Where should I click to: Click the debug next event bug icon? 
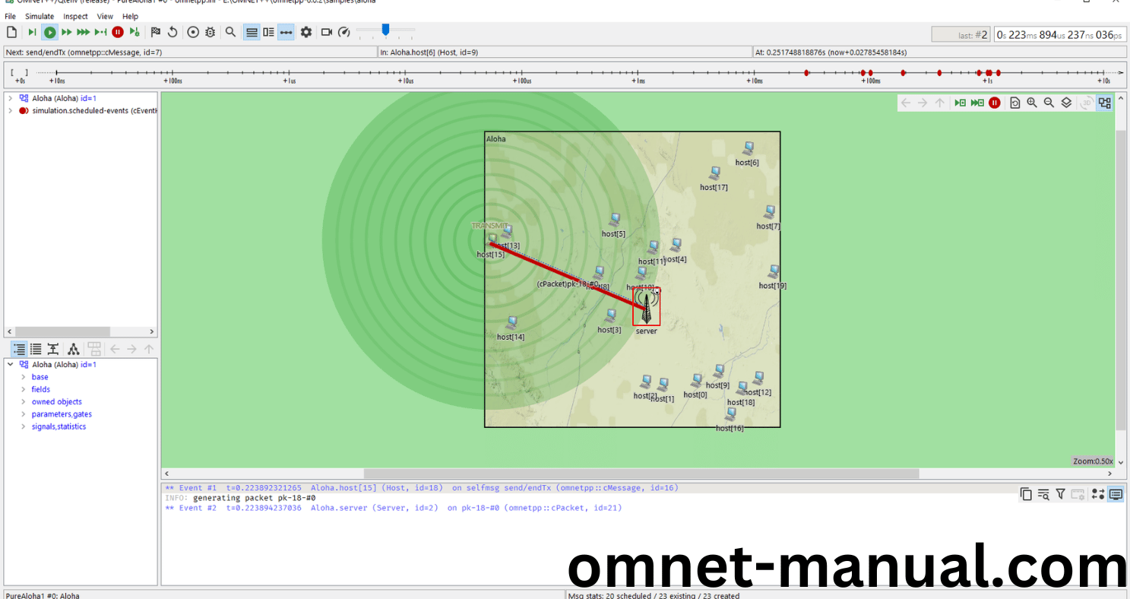[x=210, y=32]
